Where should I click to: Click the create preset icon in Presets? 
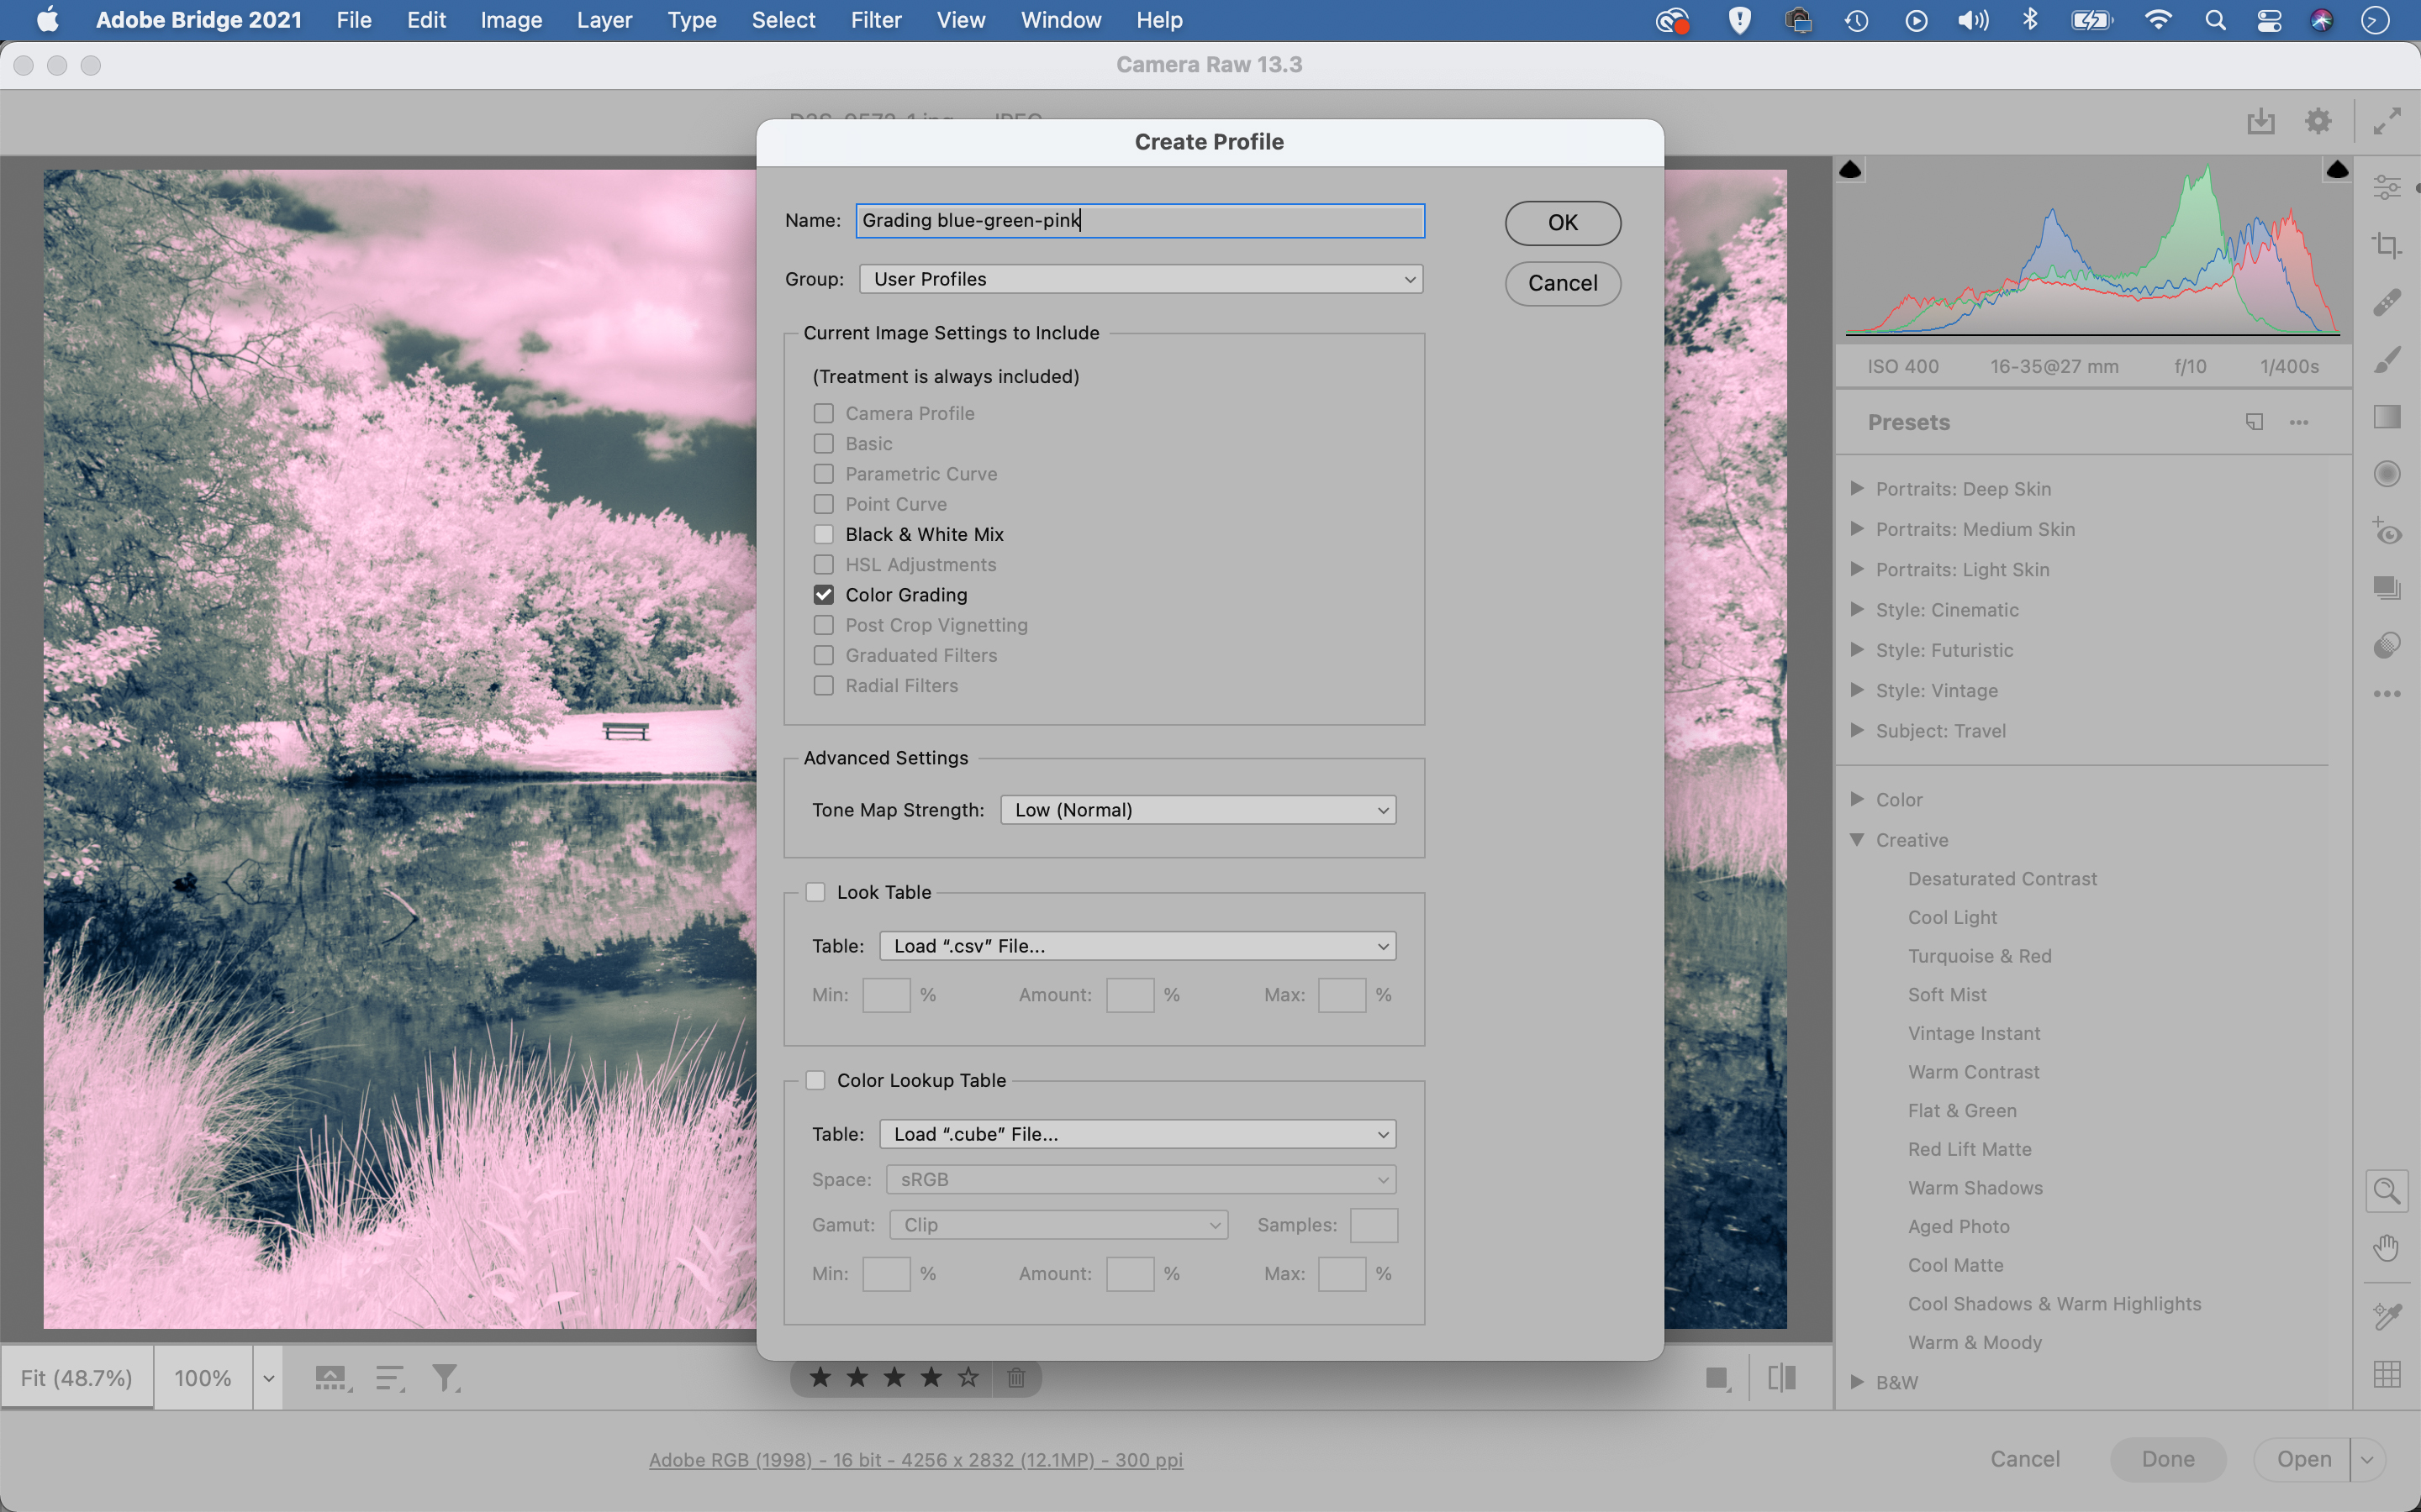click(x=2254, y=422)
